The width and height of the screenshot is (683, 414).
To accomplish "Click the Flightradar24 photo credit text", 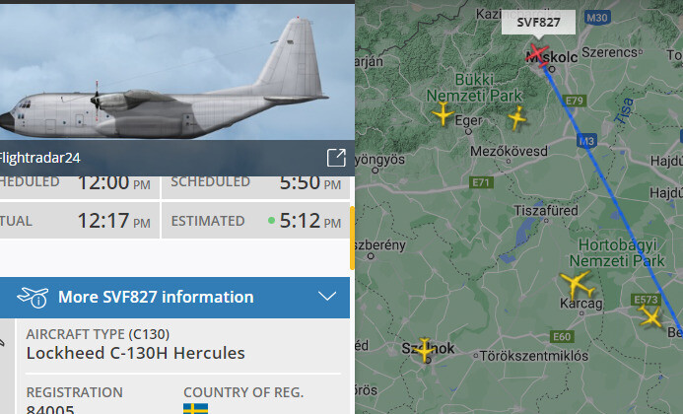I will 39,158.
